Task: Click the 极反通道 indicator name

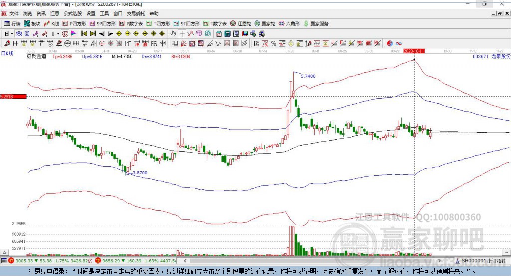Action: (x=36, y=56)
